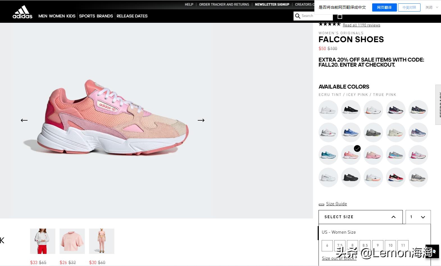
Task: Show the previous product image arrow
Action: [x=24, y=120]
